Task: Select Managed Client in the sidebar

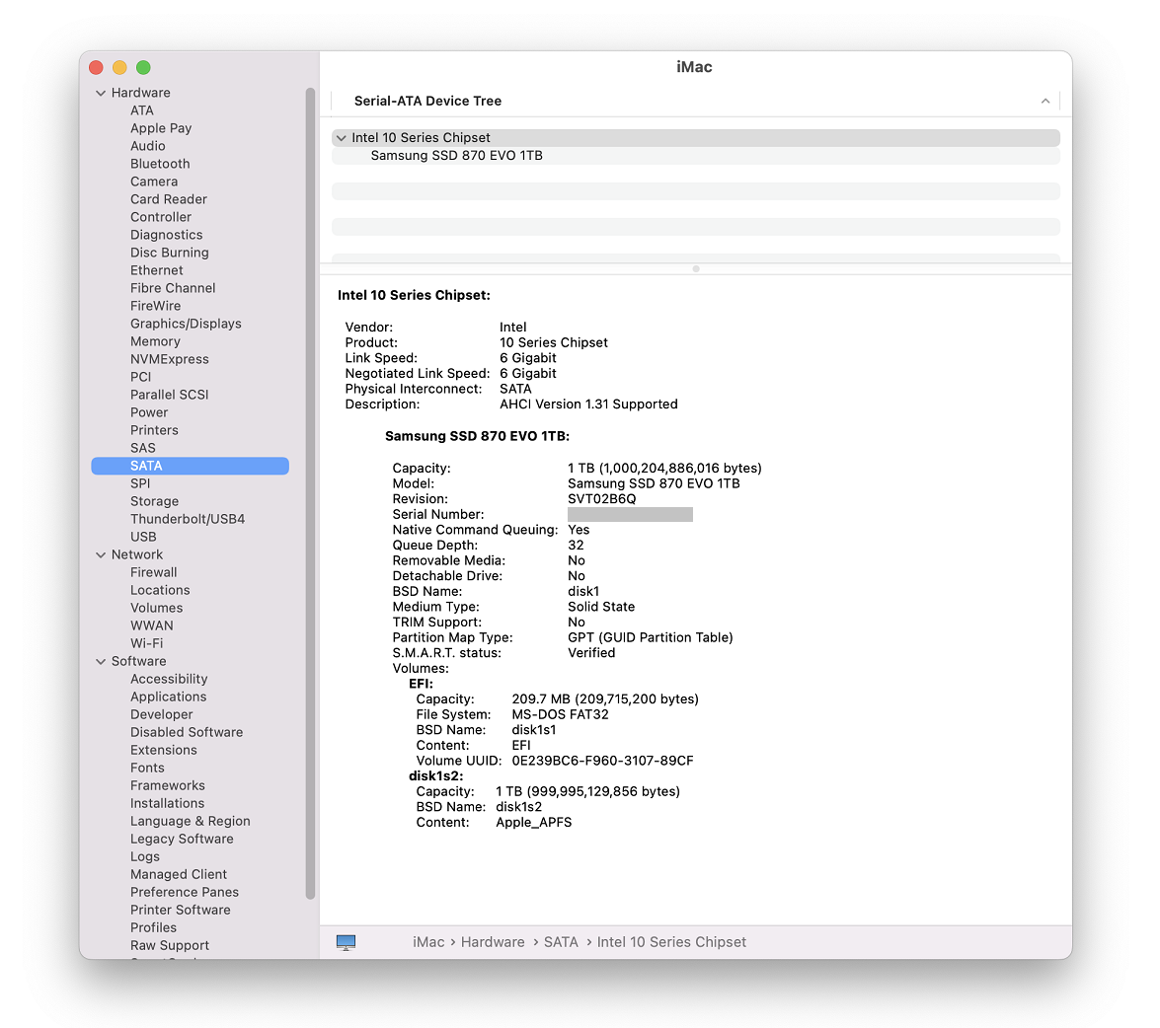Action: click(179, 874)
